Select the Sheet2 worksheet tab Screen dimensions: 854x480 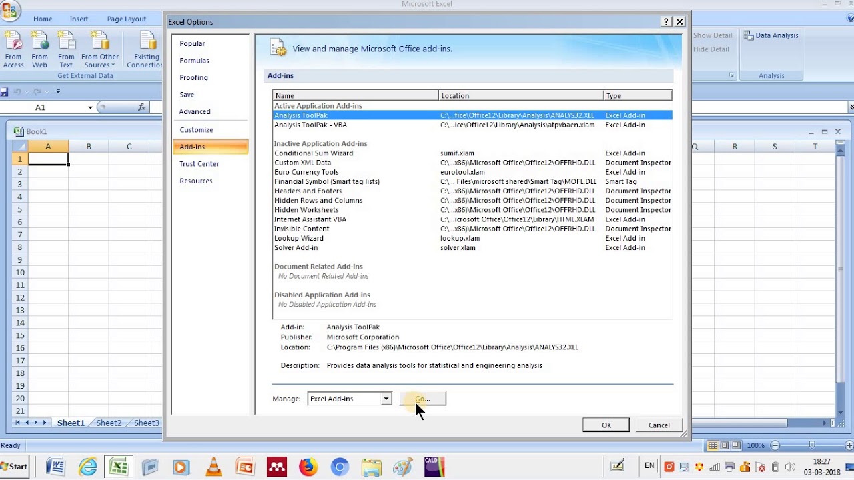pos(109,423)
